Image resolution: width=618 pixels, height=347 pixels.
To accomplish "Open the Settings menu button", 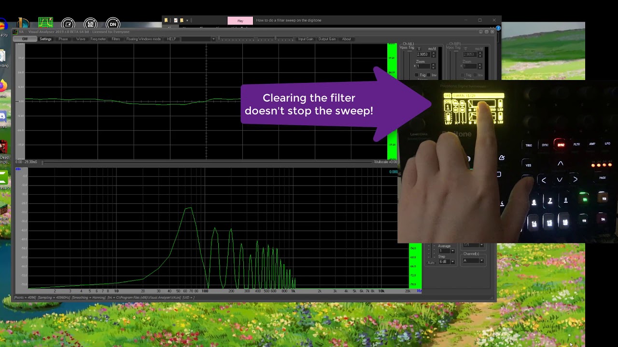I will pyautogui.click(x=45, y=39).
